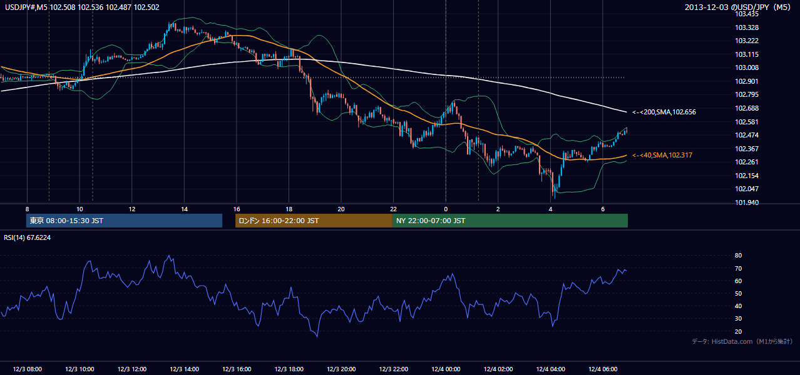Screen dimensions: 800x375
Task: Click price axis value 103.222
Action: click(747, 41)
